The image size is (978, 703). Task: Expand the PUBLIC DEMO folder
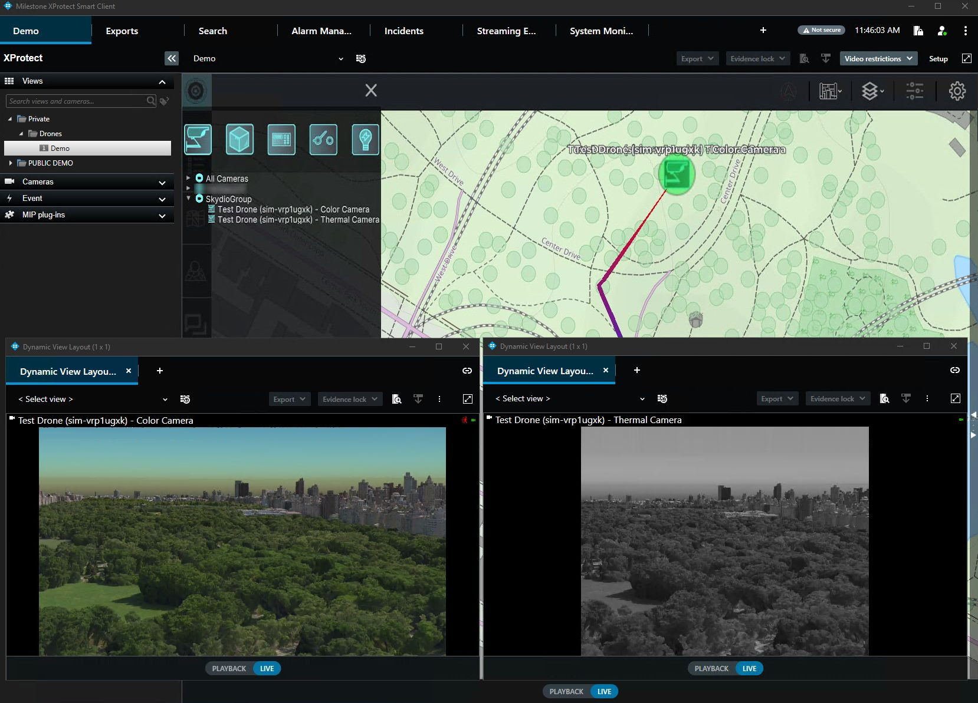[x=11, y=163]
